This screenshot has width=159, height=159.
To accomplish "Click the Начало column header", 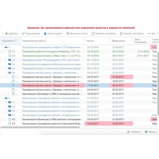I will point(97,41).
